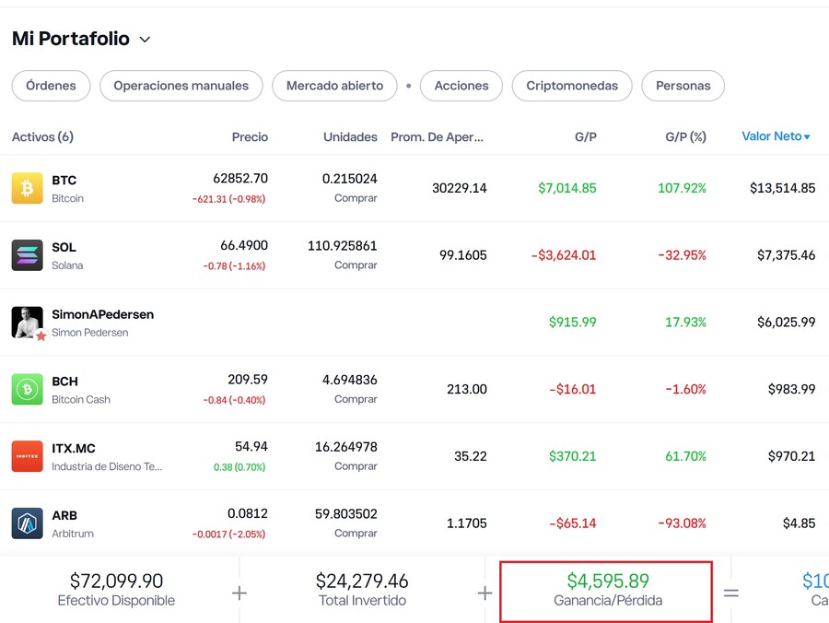829x623 pixels.
Task: Click the ARB percentage loss -93.08%
Action: 682,523
